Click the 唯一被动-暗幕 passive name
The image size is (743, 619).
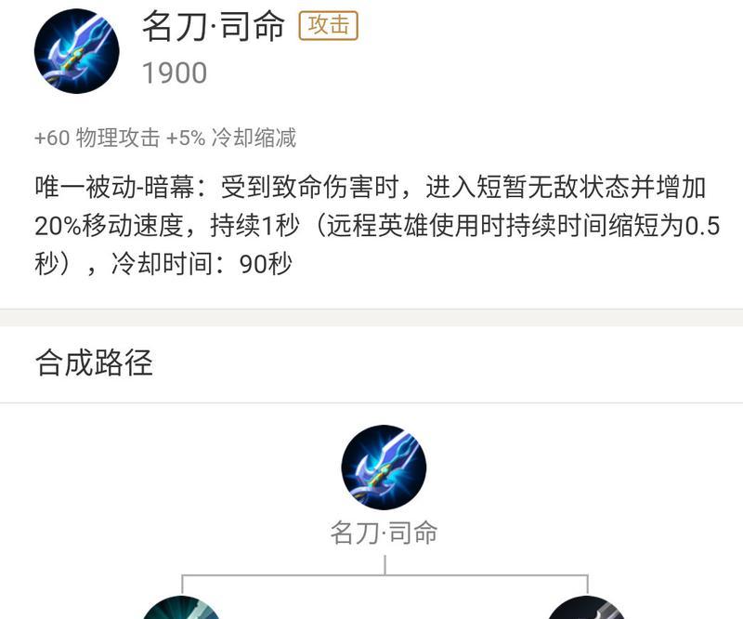115,187
